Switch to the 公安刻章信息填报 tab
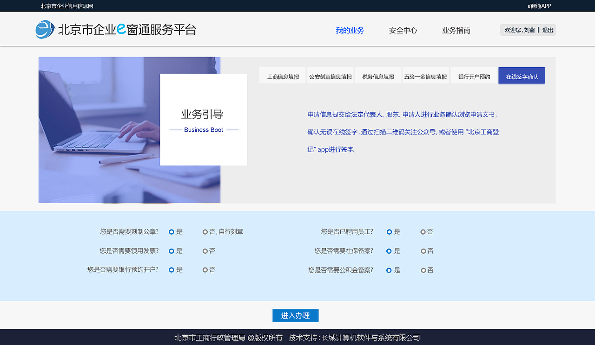 [x=331, y=76]
